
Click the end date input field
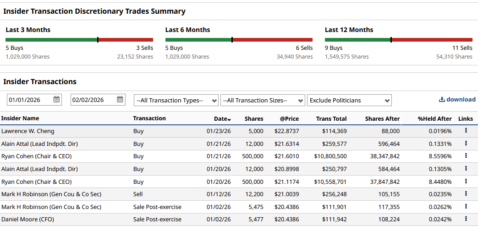click(93, 100)
